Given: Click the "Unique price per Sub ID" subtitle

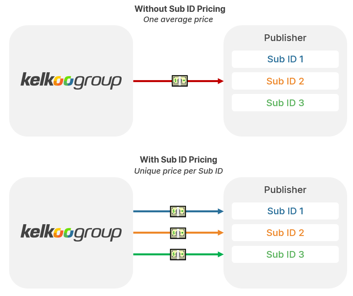Looking at the screenshot, I should (178, 171).
